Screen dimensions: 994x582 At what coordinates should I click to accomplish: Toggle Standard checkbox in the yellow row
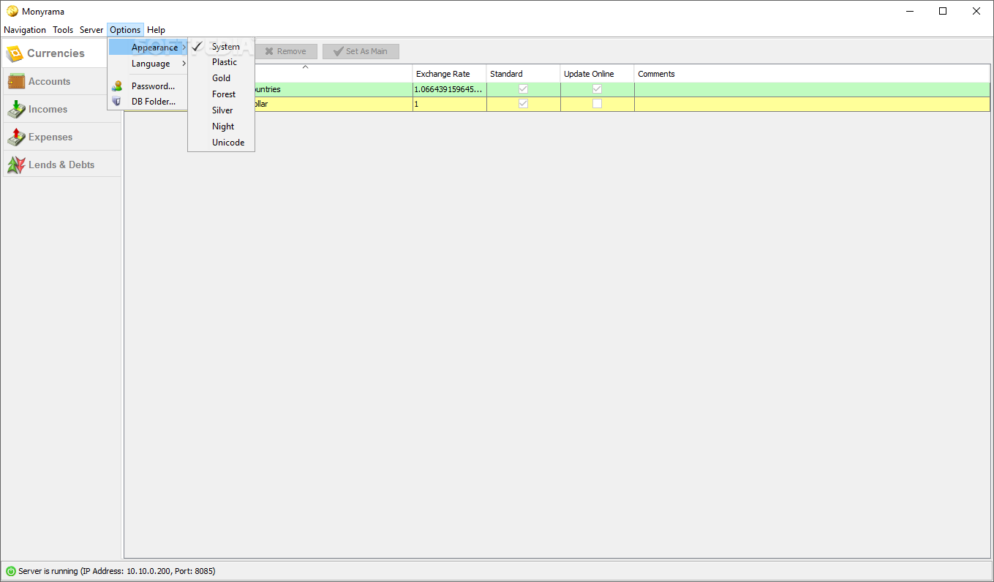click(x=523, y=104)
